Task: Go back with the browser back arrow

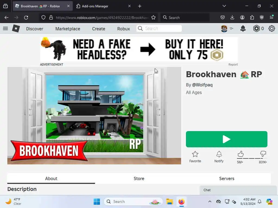Action: 7,18
